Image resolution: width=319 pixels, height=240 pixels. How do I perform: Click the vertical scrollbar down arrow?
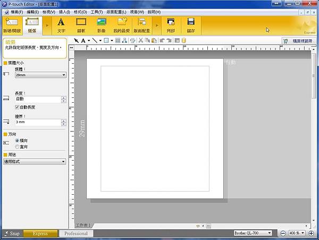point(314,220)
